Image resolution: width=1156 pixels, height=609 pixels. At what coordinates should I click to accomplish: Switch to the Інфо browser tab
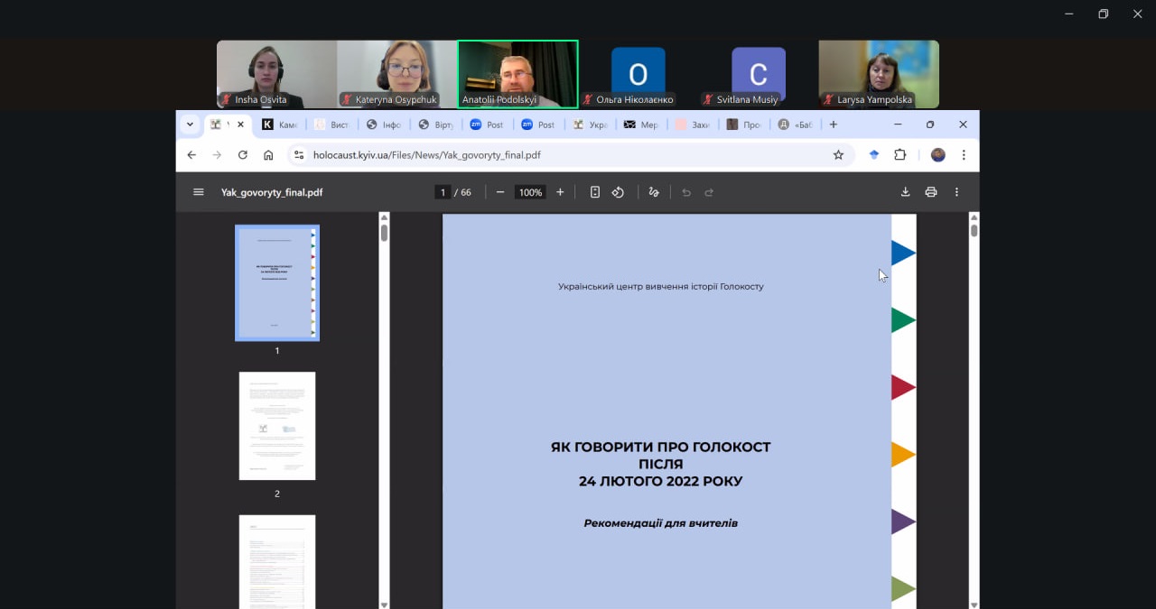384,125
